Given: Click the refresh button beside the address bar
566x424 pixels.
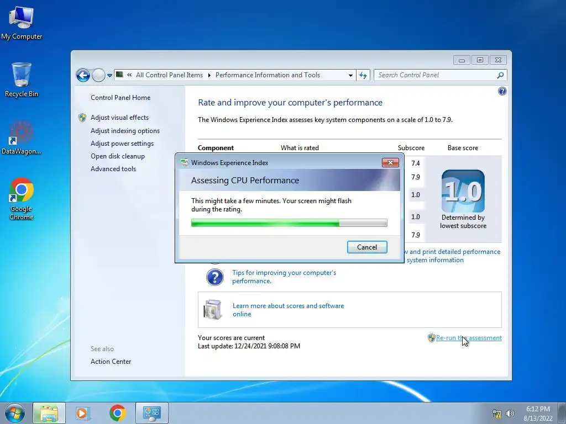Looking at the screenshot, I should click(363, 75).
